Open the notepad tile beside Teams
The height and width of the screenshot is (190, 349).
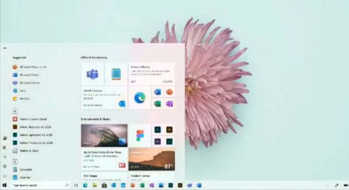click(x=116, y=74)
